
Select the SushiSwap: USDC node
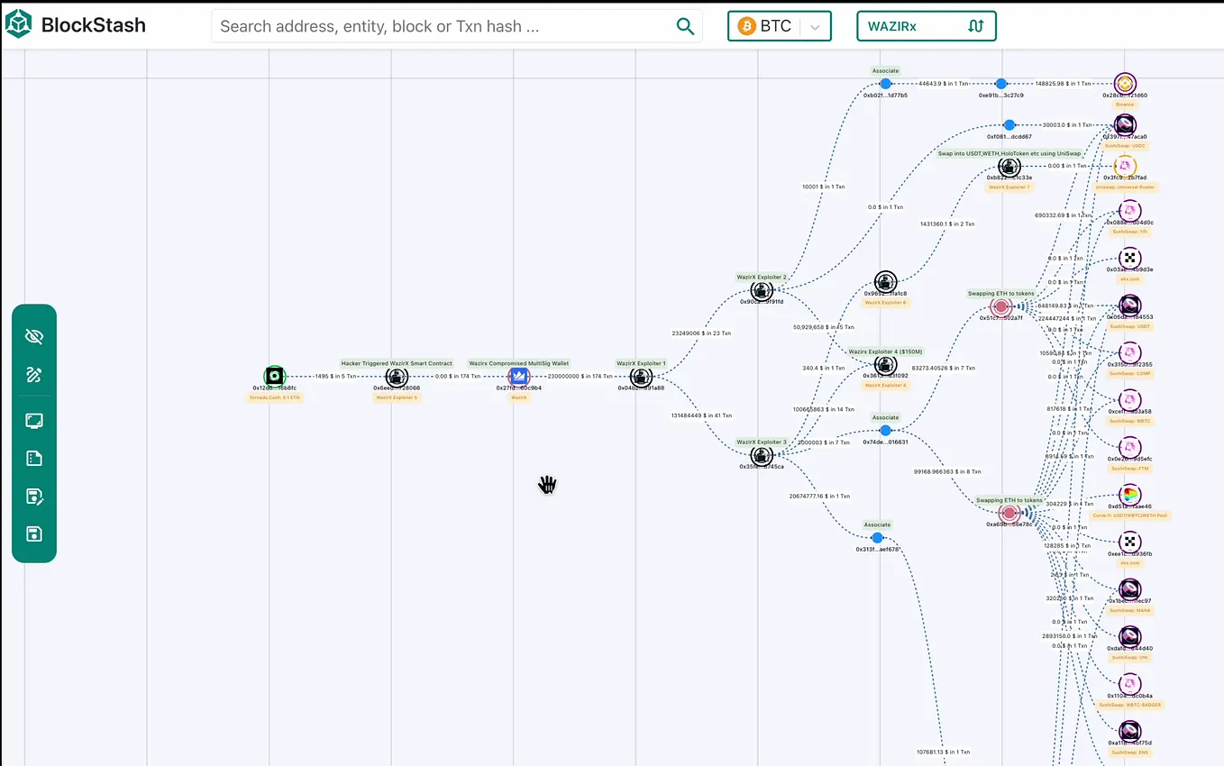click(1125, 125)
